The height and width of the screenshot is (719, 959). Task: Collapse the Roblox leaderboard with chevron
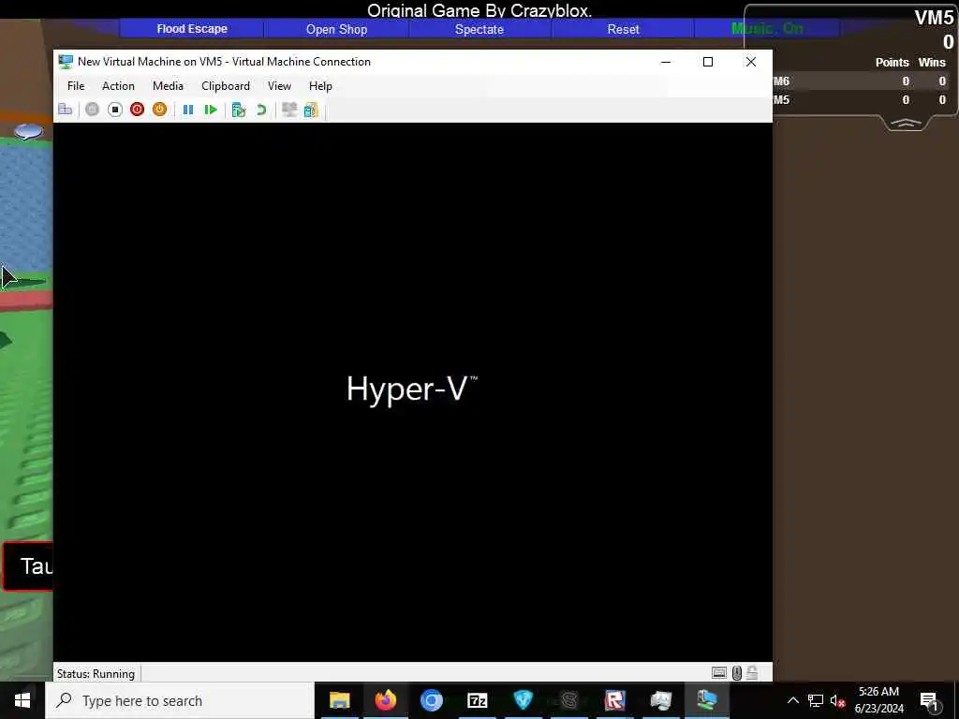coord(906,124)
